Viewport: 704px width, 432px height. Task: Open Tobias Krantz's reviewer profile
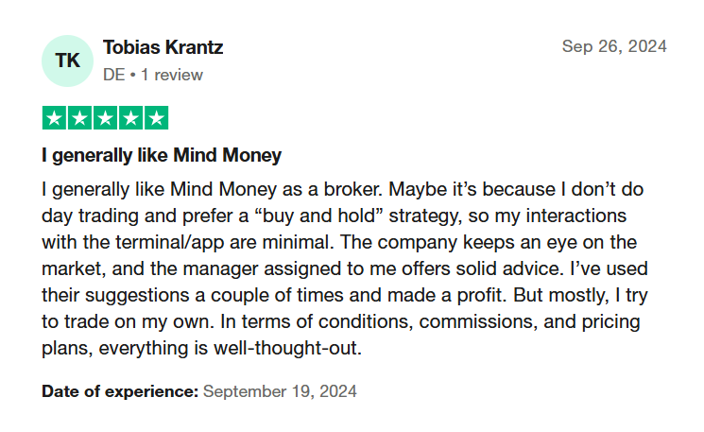tap(163, 47)
